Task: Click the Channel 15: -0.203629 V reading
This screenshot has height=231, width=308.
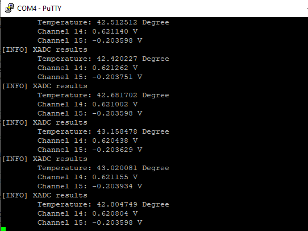Action: point(90,150)
